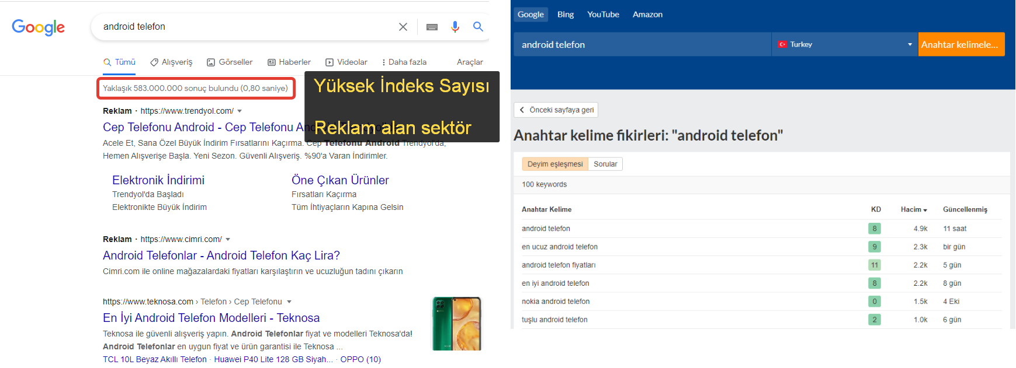Click keyword "android telefon fiyatları"
Image resolution: width=1016 pixels, height=368 pixels.
(559, 265)
